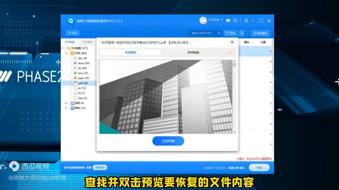This screenshot has width=339, height=190.
Task: Select the 'pdf (34)' tree row label
Action: coord(83,83)
